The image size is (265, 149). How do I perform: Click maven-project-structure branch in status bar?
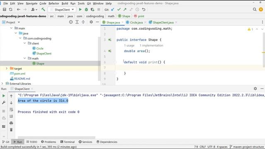coord(247,147)
